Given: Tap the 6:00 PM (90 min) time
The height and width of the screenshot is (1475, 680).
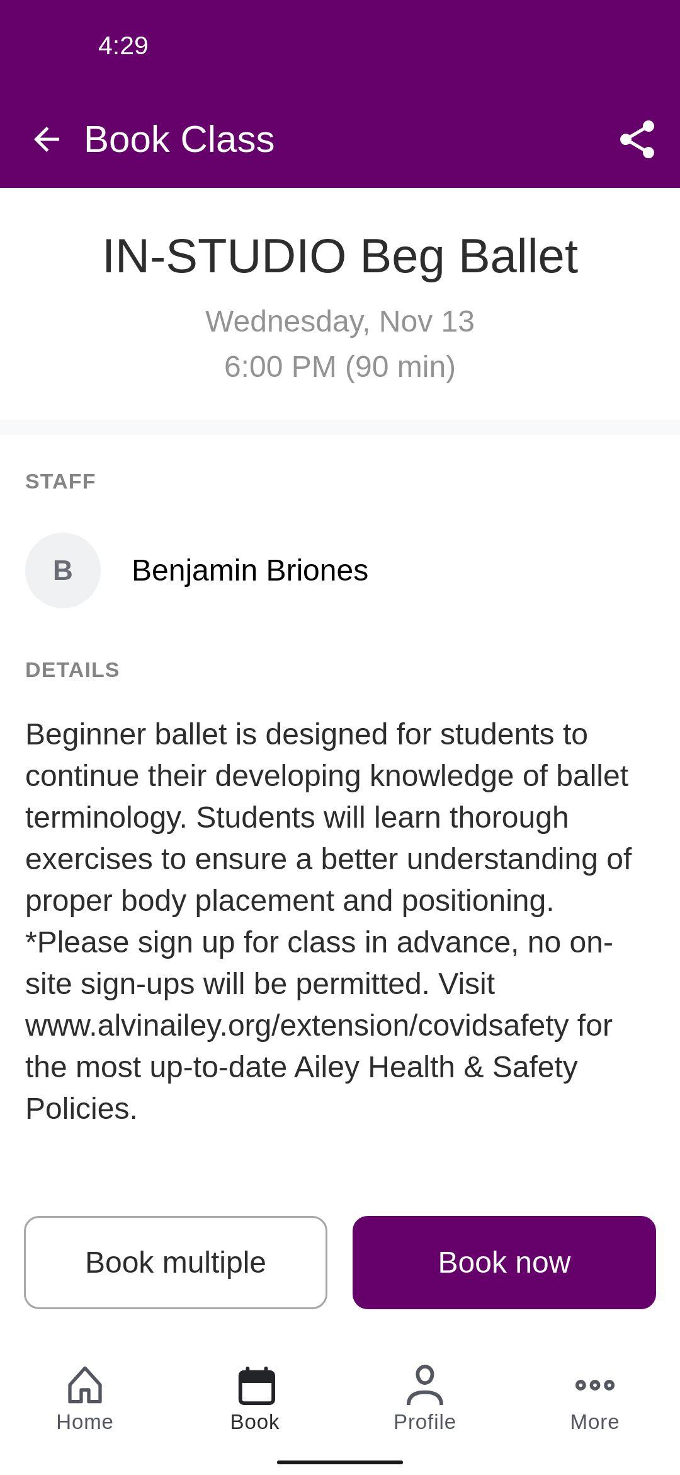Looking at the screenshot, I should (340, 367).
